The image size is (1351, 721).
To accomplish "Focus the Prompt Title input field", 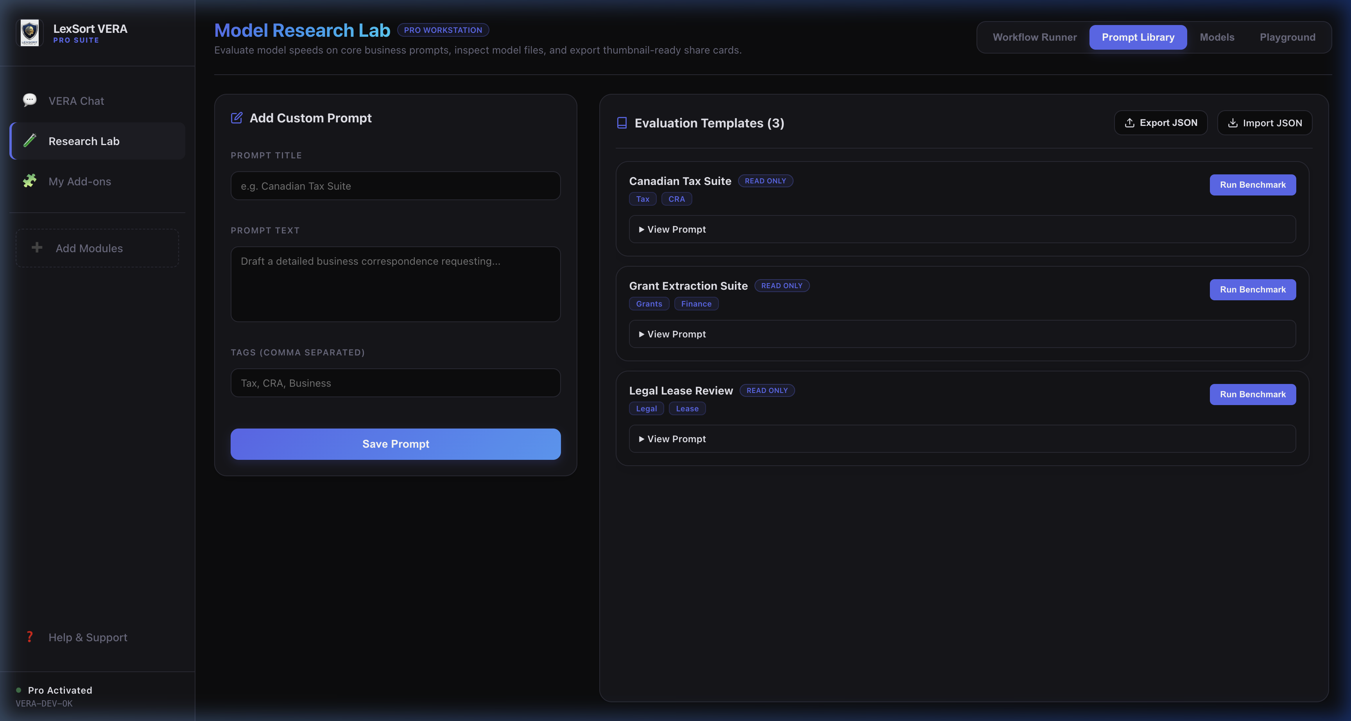I will click(x=396, y=186).
